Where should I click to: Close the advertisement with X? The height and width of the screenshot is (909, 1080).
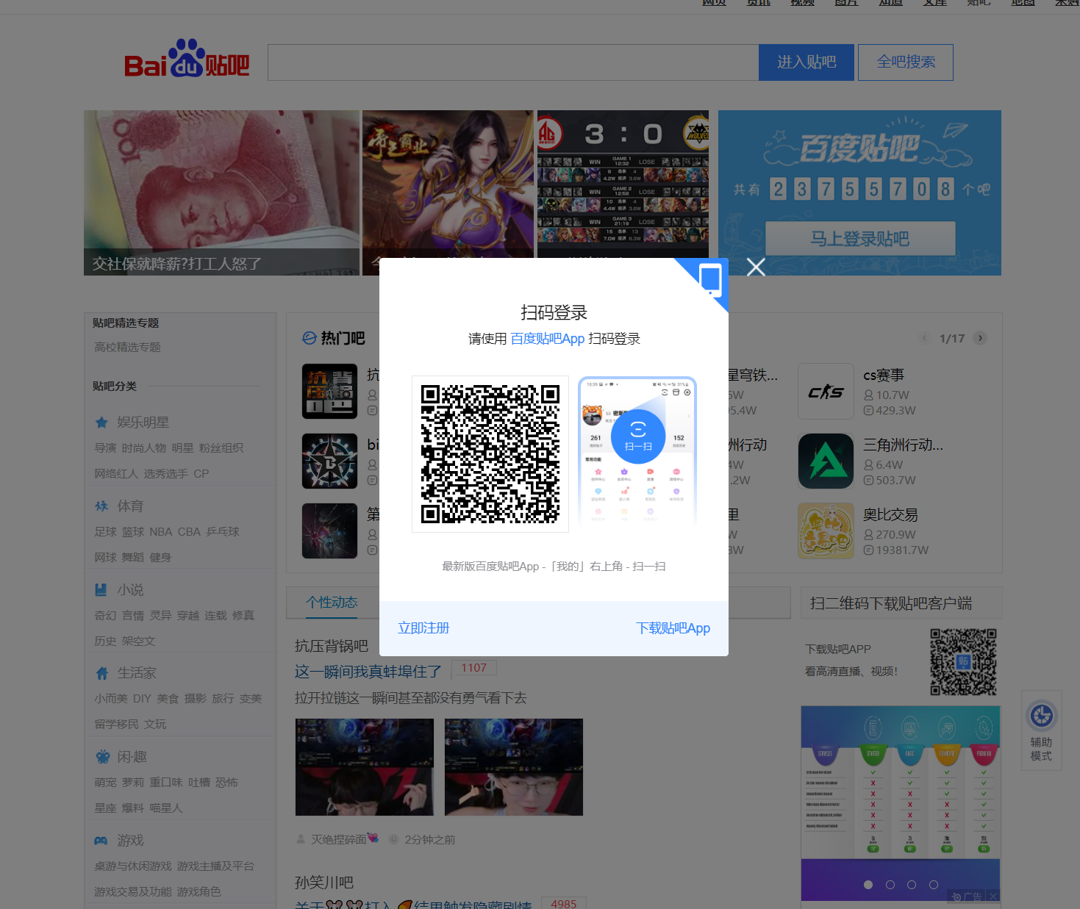point(993,897)
